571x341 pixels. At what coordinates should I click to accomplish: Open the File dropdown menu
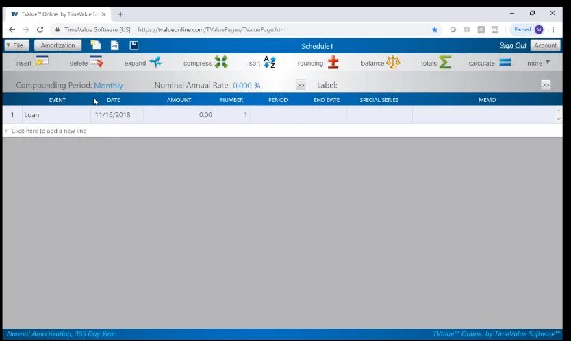[16, 46]
